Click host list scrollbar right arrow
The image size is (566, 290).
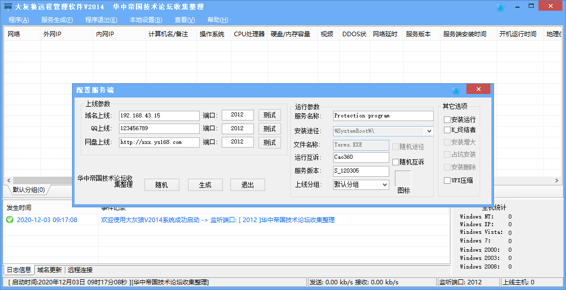coord(557,180)
